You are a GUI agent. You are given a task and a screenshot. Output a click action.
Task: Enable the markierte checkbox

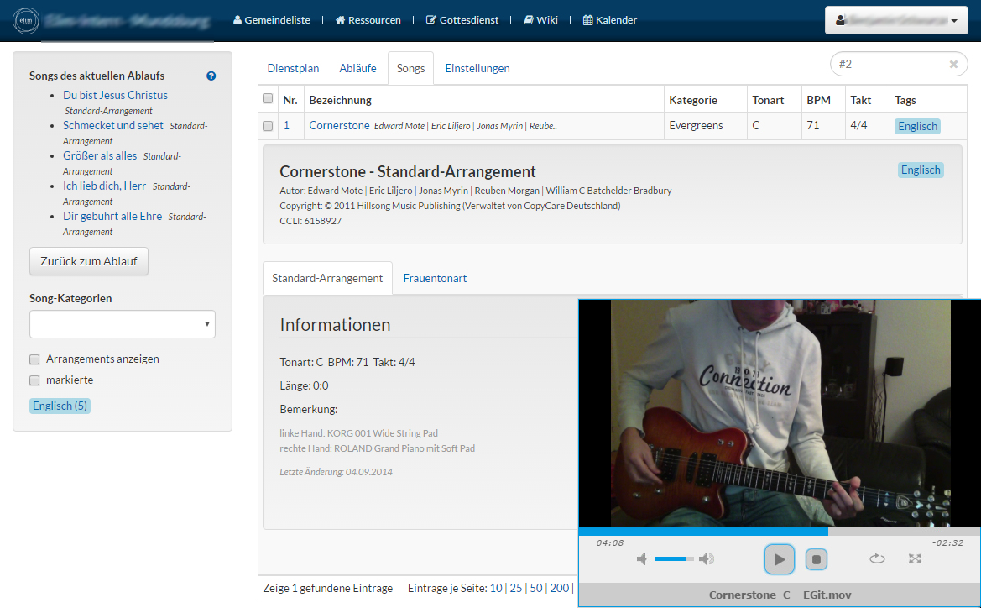coord(34,380)
